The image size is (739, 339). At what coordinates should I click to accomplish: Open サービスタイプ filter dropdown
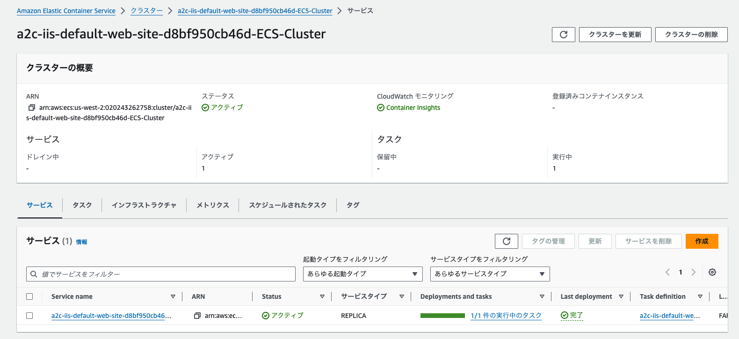pyautogui.click(x=490, y=274)
